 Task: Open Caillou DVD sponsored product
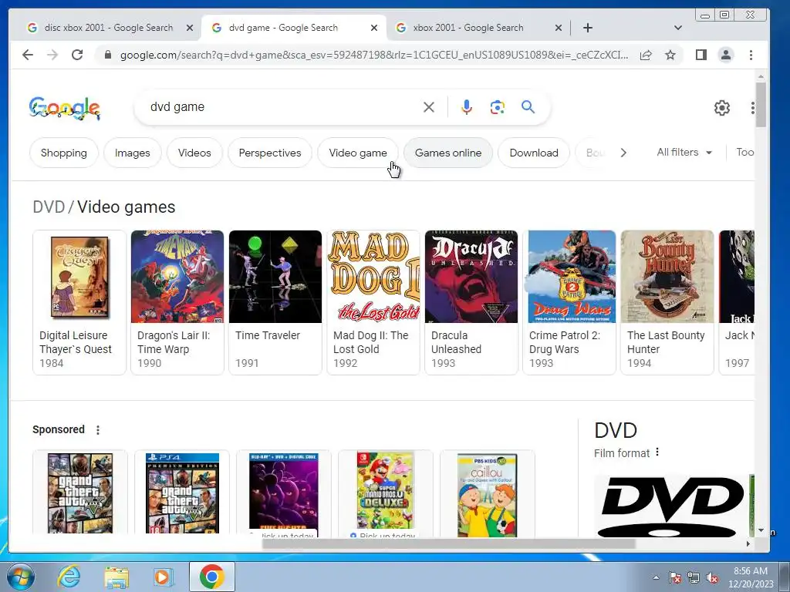click(x=488, y=493)
